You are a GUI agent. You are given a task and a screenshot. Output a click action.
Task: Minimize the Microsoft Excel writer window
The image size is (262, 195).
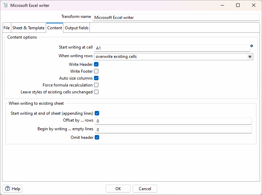point(222,6)
